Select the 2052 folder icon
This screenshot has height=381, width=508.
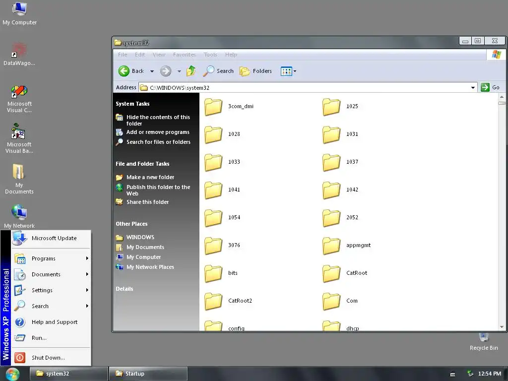[331, 218]
